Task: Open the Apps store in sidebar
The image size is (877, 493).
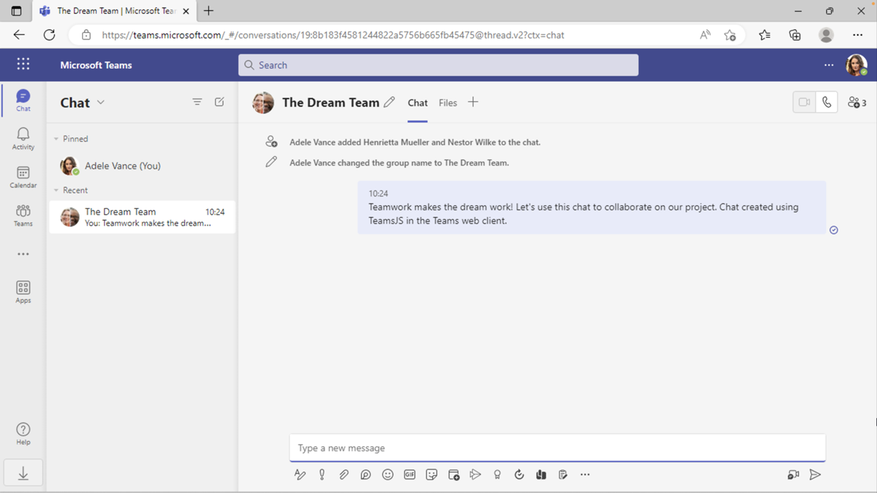Action: (x=23, y=292)
